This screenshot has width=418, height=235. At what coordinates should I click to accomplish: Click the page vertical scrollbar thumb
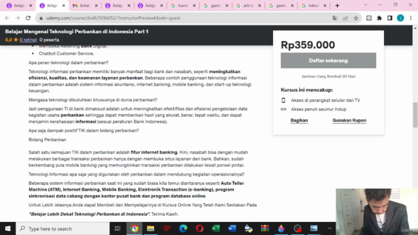[415, 115]
